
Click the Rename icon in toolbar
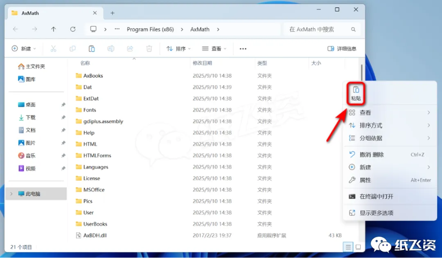(x=111, y=49)
